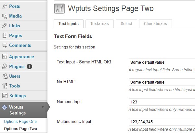
Task: Select the Wptuts Settings menu item
Action: (x=23, y=110)
